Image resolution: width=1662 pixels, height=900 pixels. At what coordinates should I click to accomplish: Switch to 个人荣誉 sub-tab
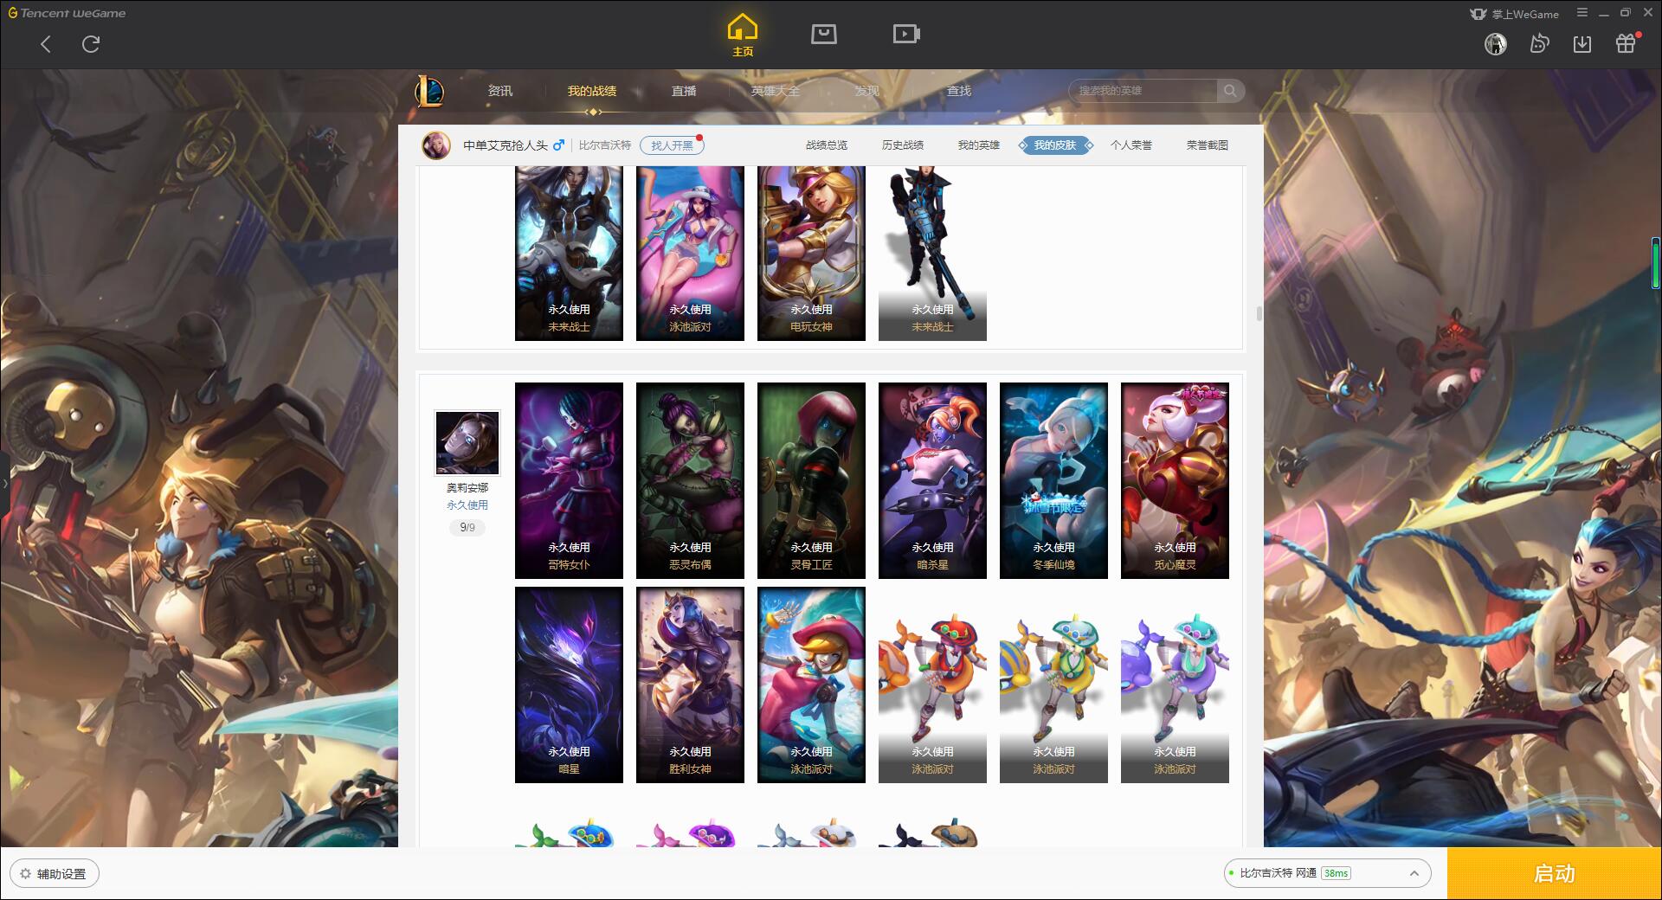[x=1131, y=145]
